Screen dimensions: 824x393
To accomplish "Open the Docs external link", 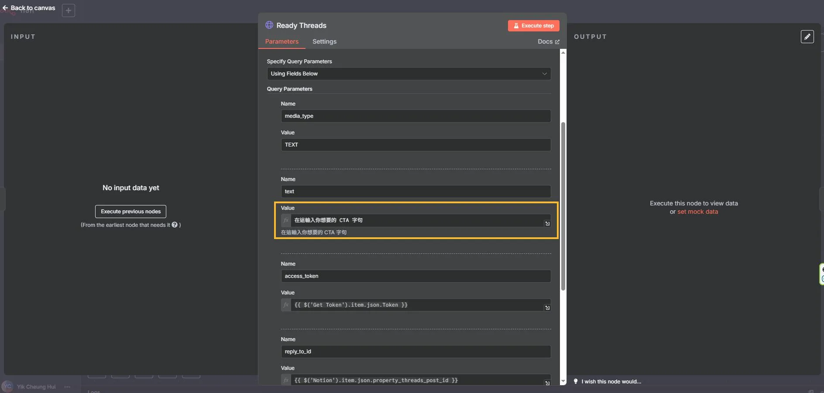I will point(548,41).
